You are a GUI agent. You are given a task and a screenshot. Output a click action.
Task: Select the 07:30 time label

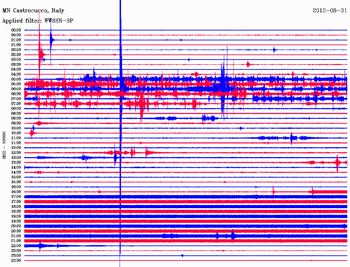tap(16, 104)
